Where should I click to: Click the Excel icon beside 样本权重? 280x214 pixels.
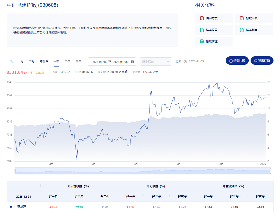[202, 30]
